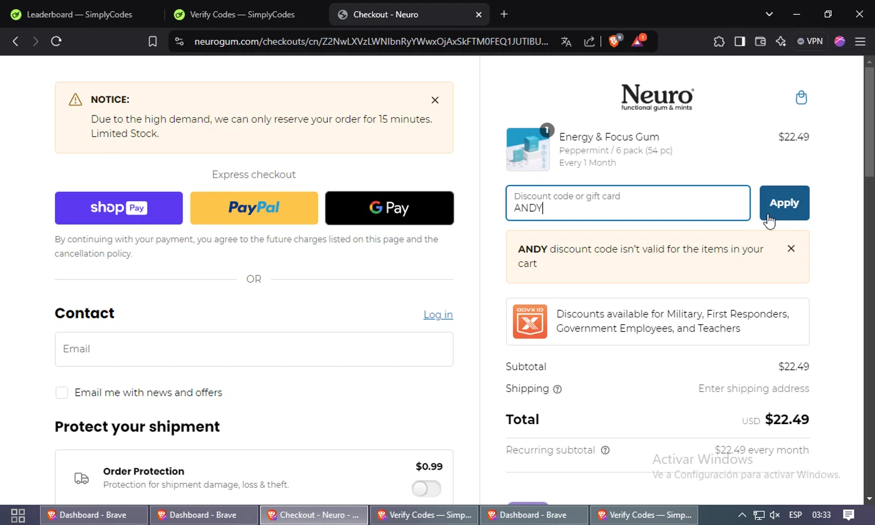
Task: Check Email me with news and offers
Action: [x=62, y=393]
